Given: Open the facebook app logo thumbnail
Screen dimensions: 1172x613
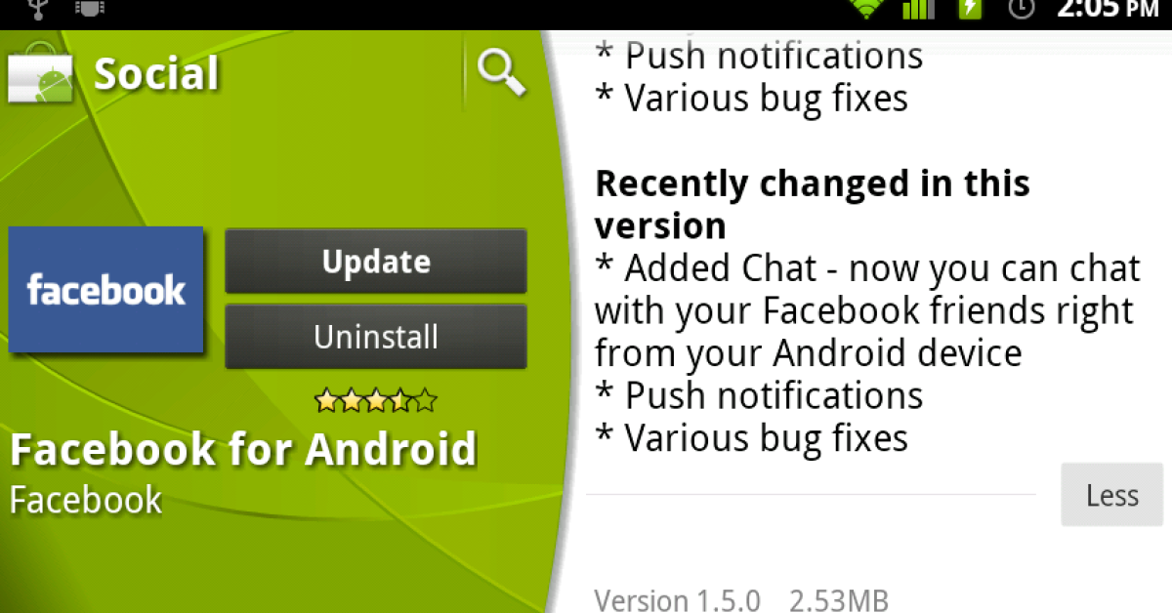Looking at the screenshot, I should tap(105, 290).
